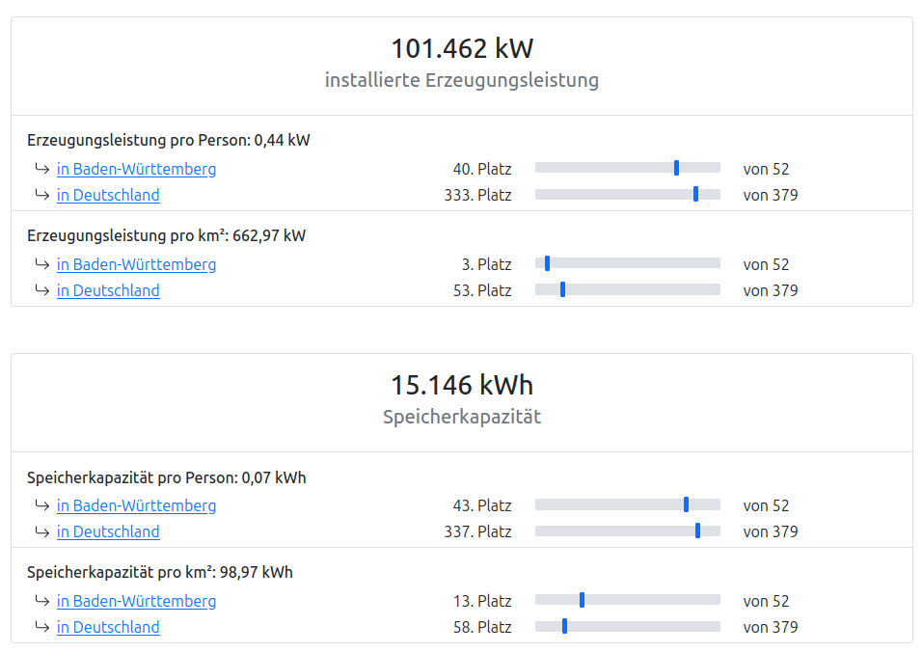Open Deutschland link under Erzeugungsleistung pro Person

[108, 195]
